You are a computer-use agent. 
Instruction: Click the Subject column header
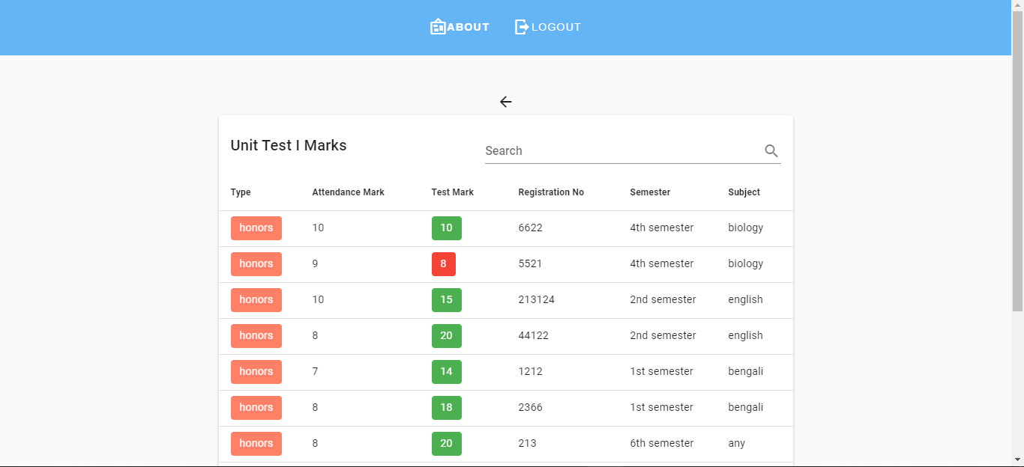(743, 192)
